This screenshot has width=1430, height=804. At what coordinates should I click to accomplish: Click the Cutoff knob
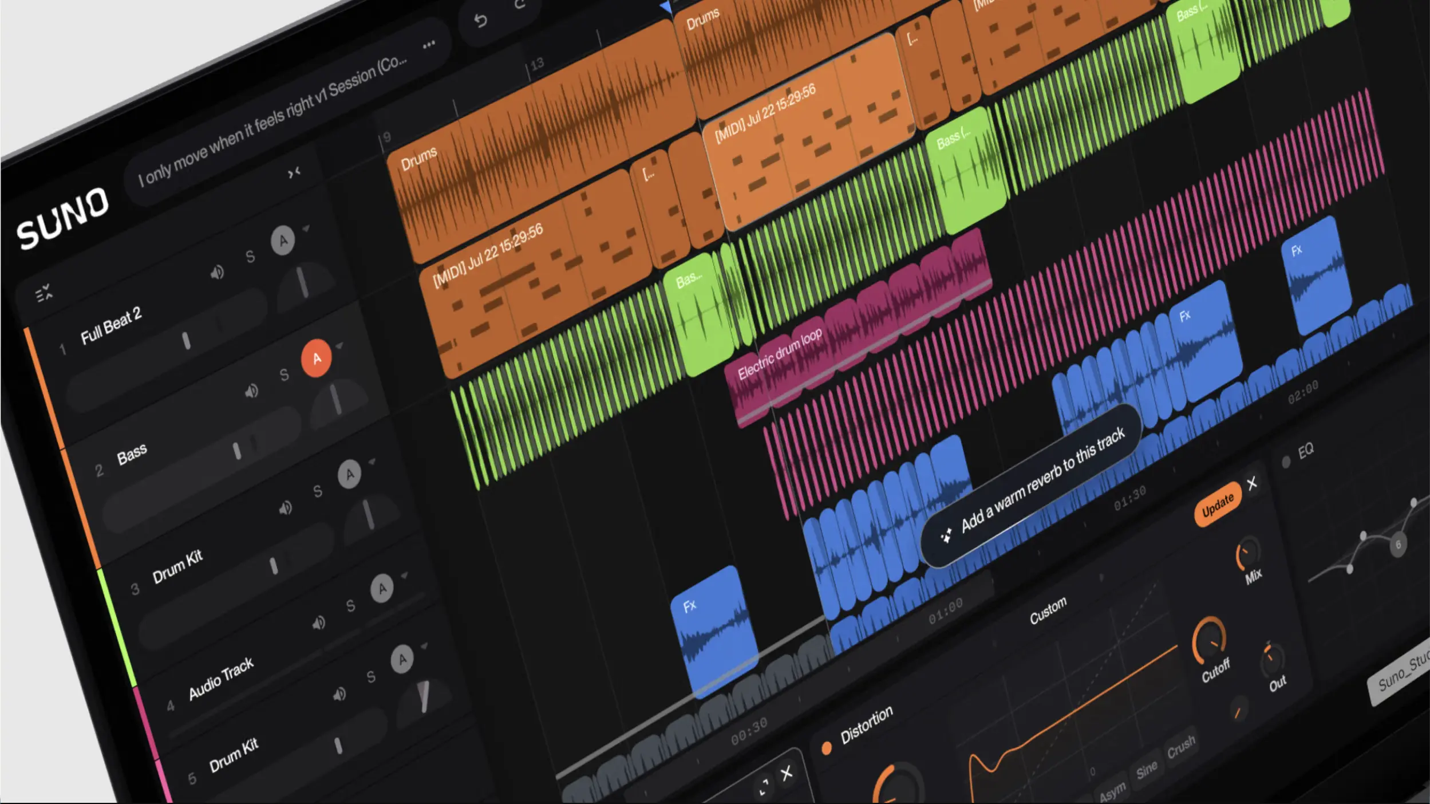click(1209, 641)
